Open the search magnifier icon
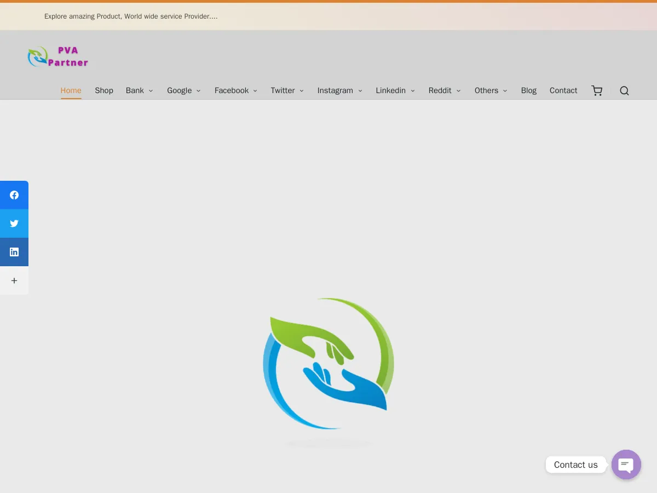 point(624,90)
